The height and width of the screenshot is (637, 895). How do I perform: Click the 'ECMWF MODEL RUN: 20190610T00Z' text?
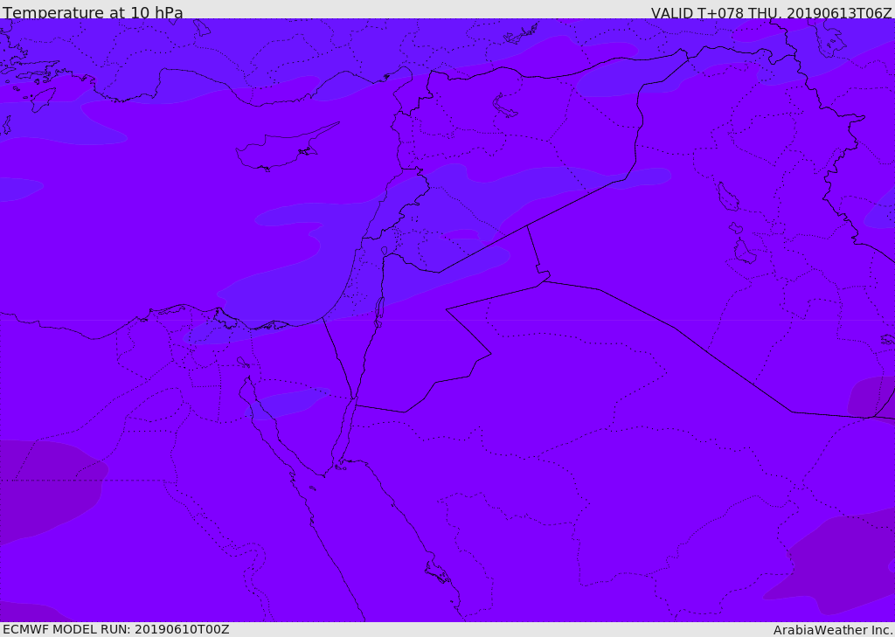click(x=116, y=630)
